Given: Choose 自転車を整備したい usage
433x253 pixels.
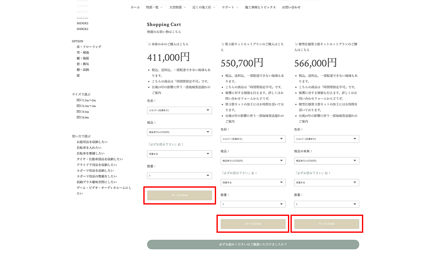Looking at the screenshot, I should [90, 153].
